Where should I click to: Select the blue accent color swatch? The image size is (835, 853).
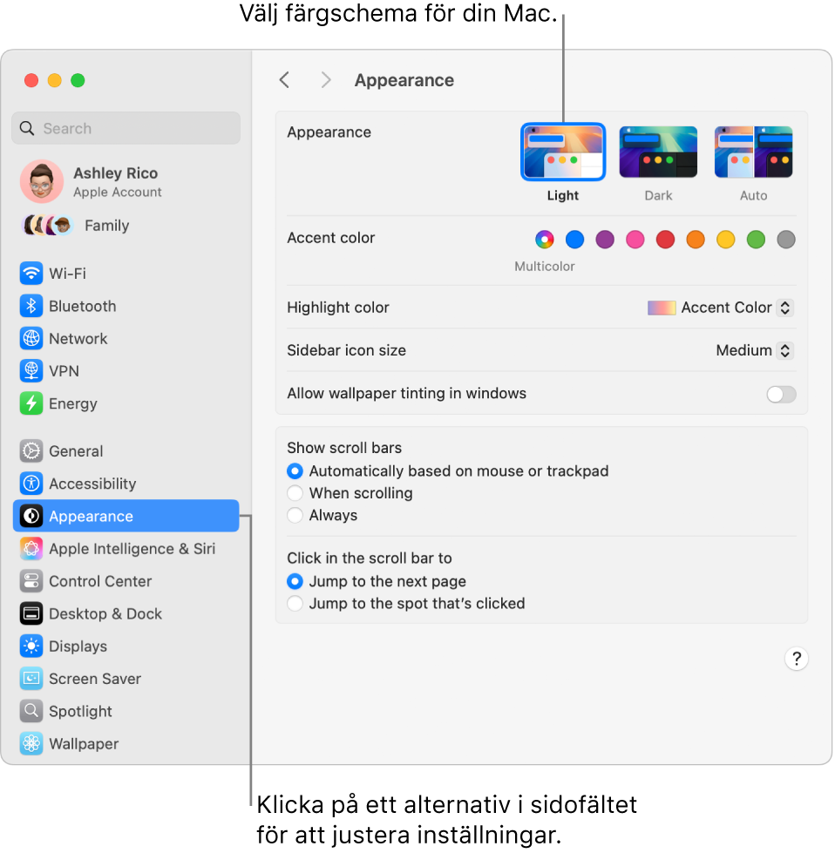(574, 240)
